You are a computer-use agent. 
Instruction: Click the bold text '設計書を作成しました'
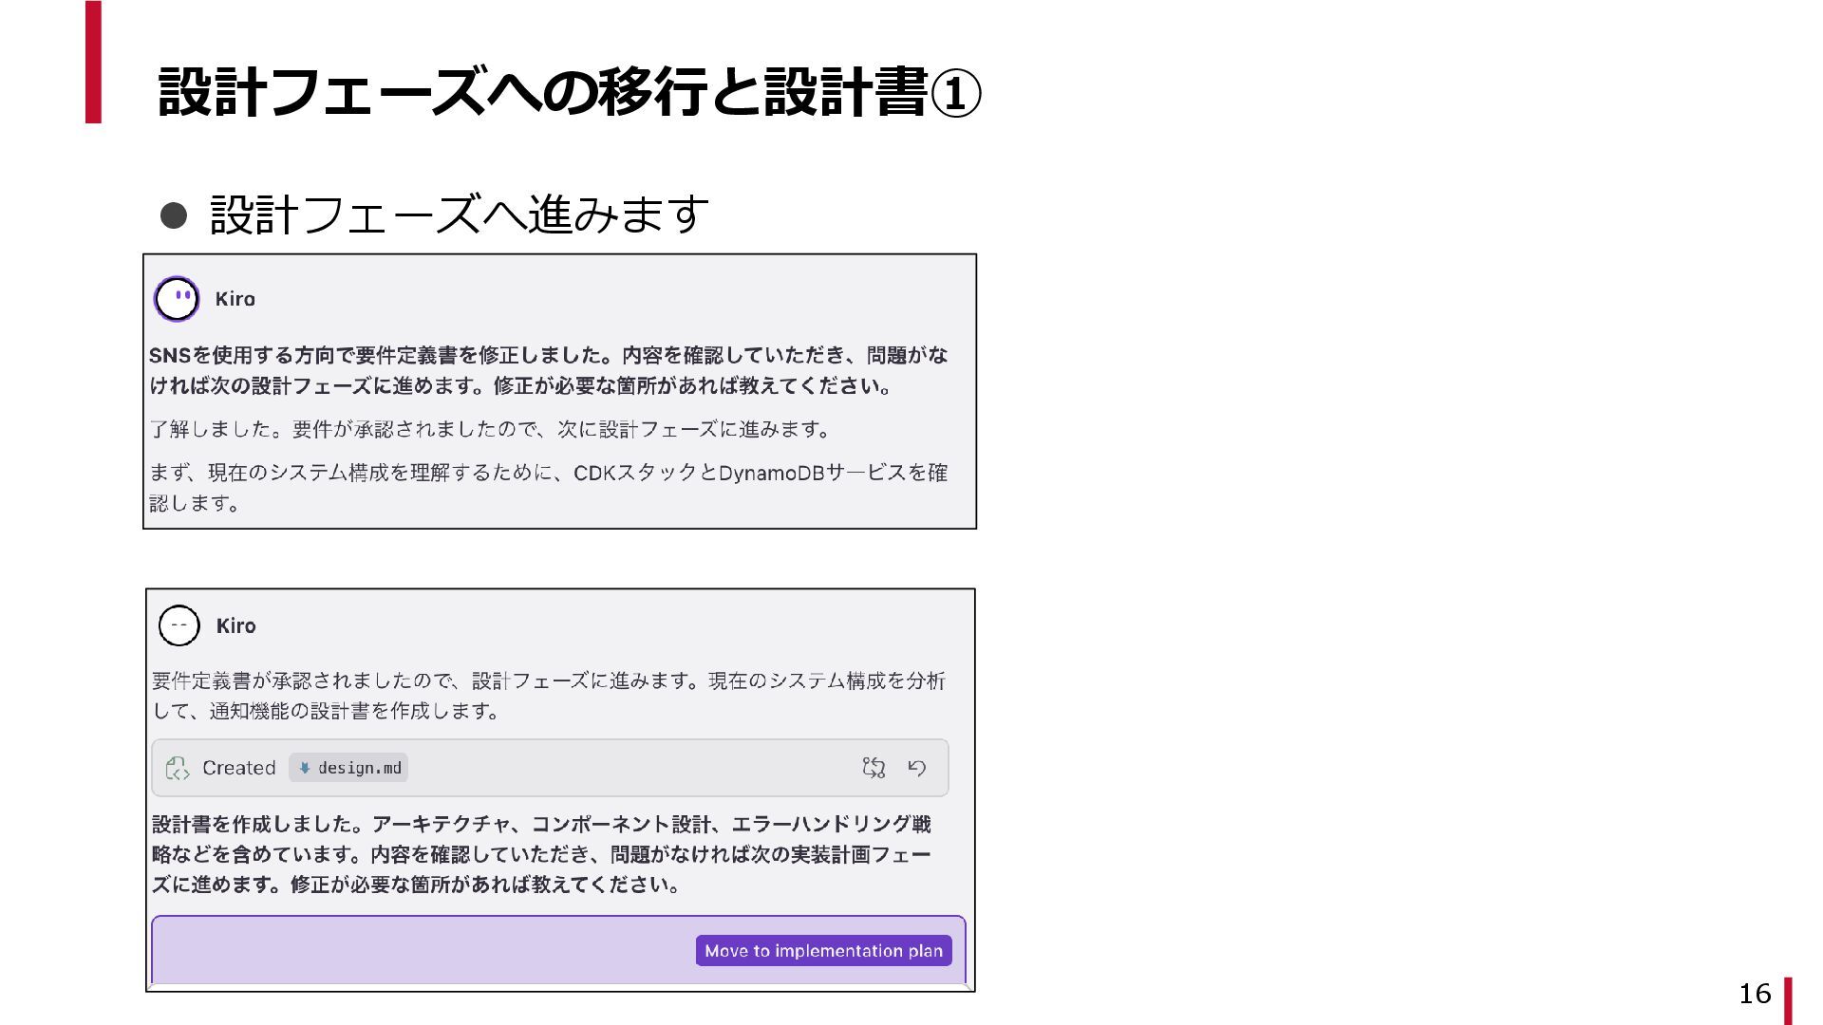click(x=256, y=824)
